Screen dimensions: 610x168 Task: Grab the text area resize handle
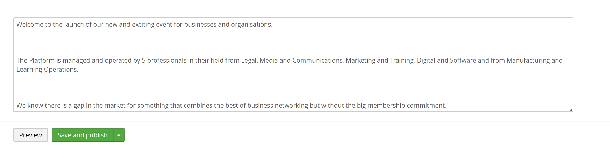coord(571,110)
